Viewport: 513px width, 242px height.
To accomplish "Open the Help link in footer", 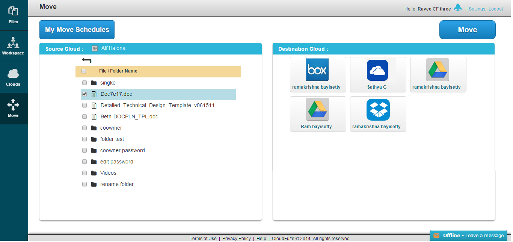I will [261, 239].
